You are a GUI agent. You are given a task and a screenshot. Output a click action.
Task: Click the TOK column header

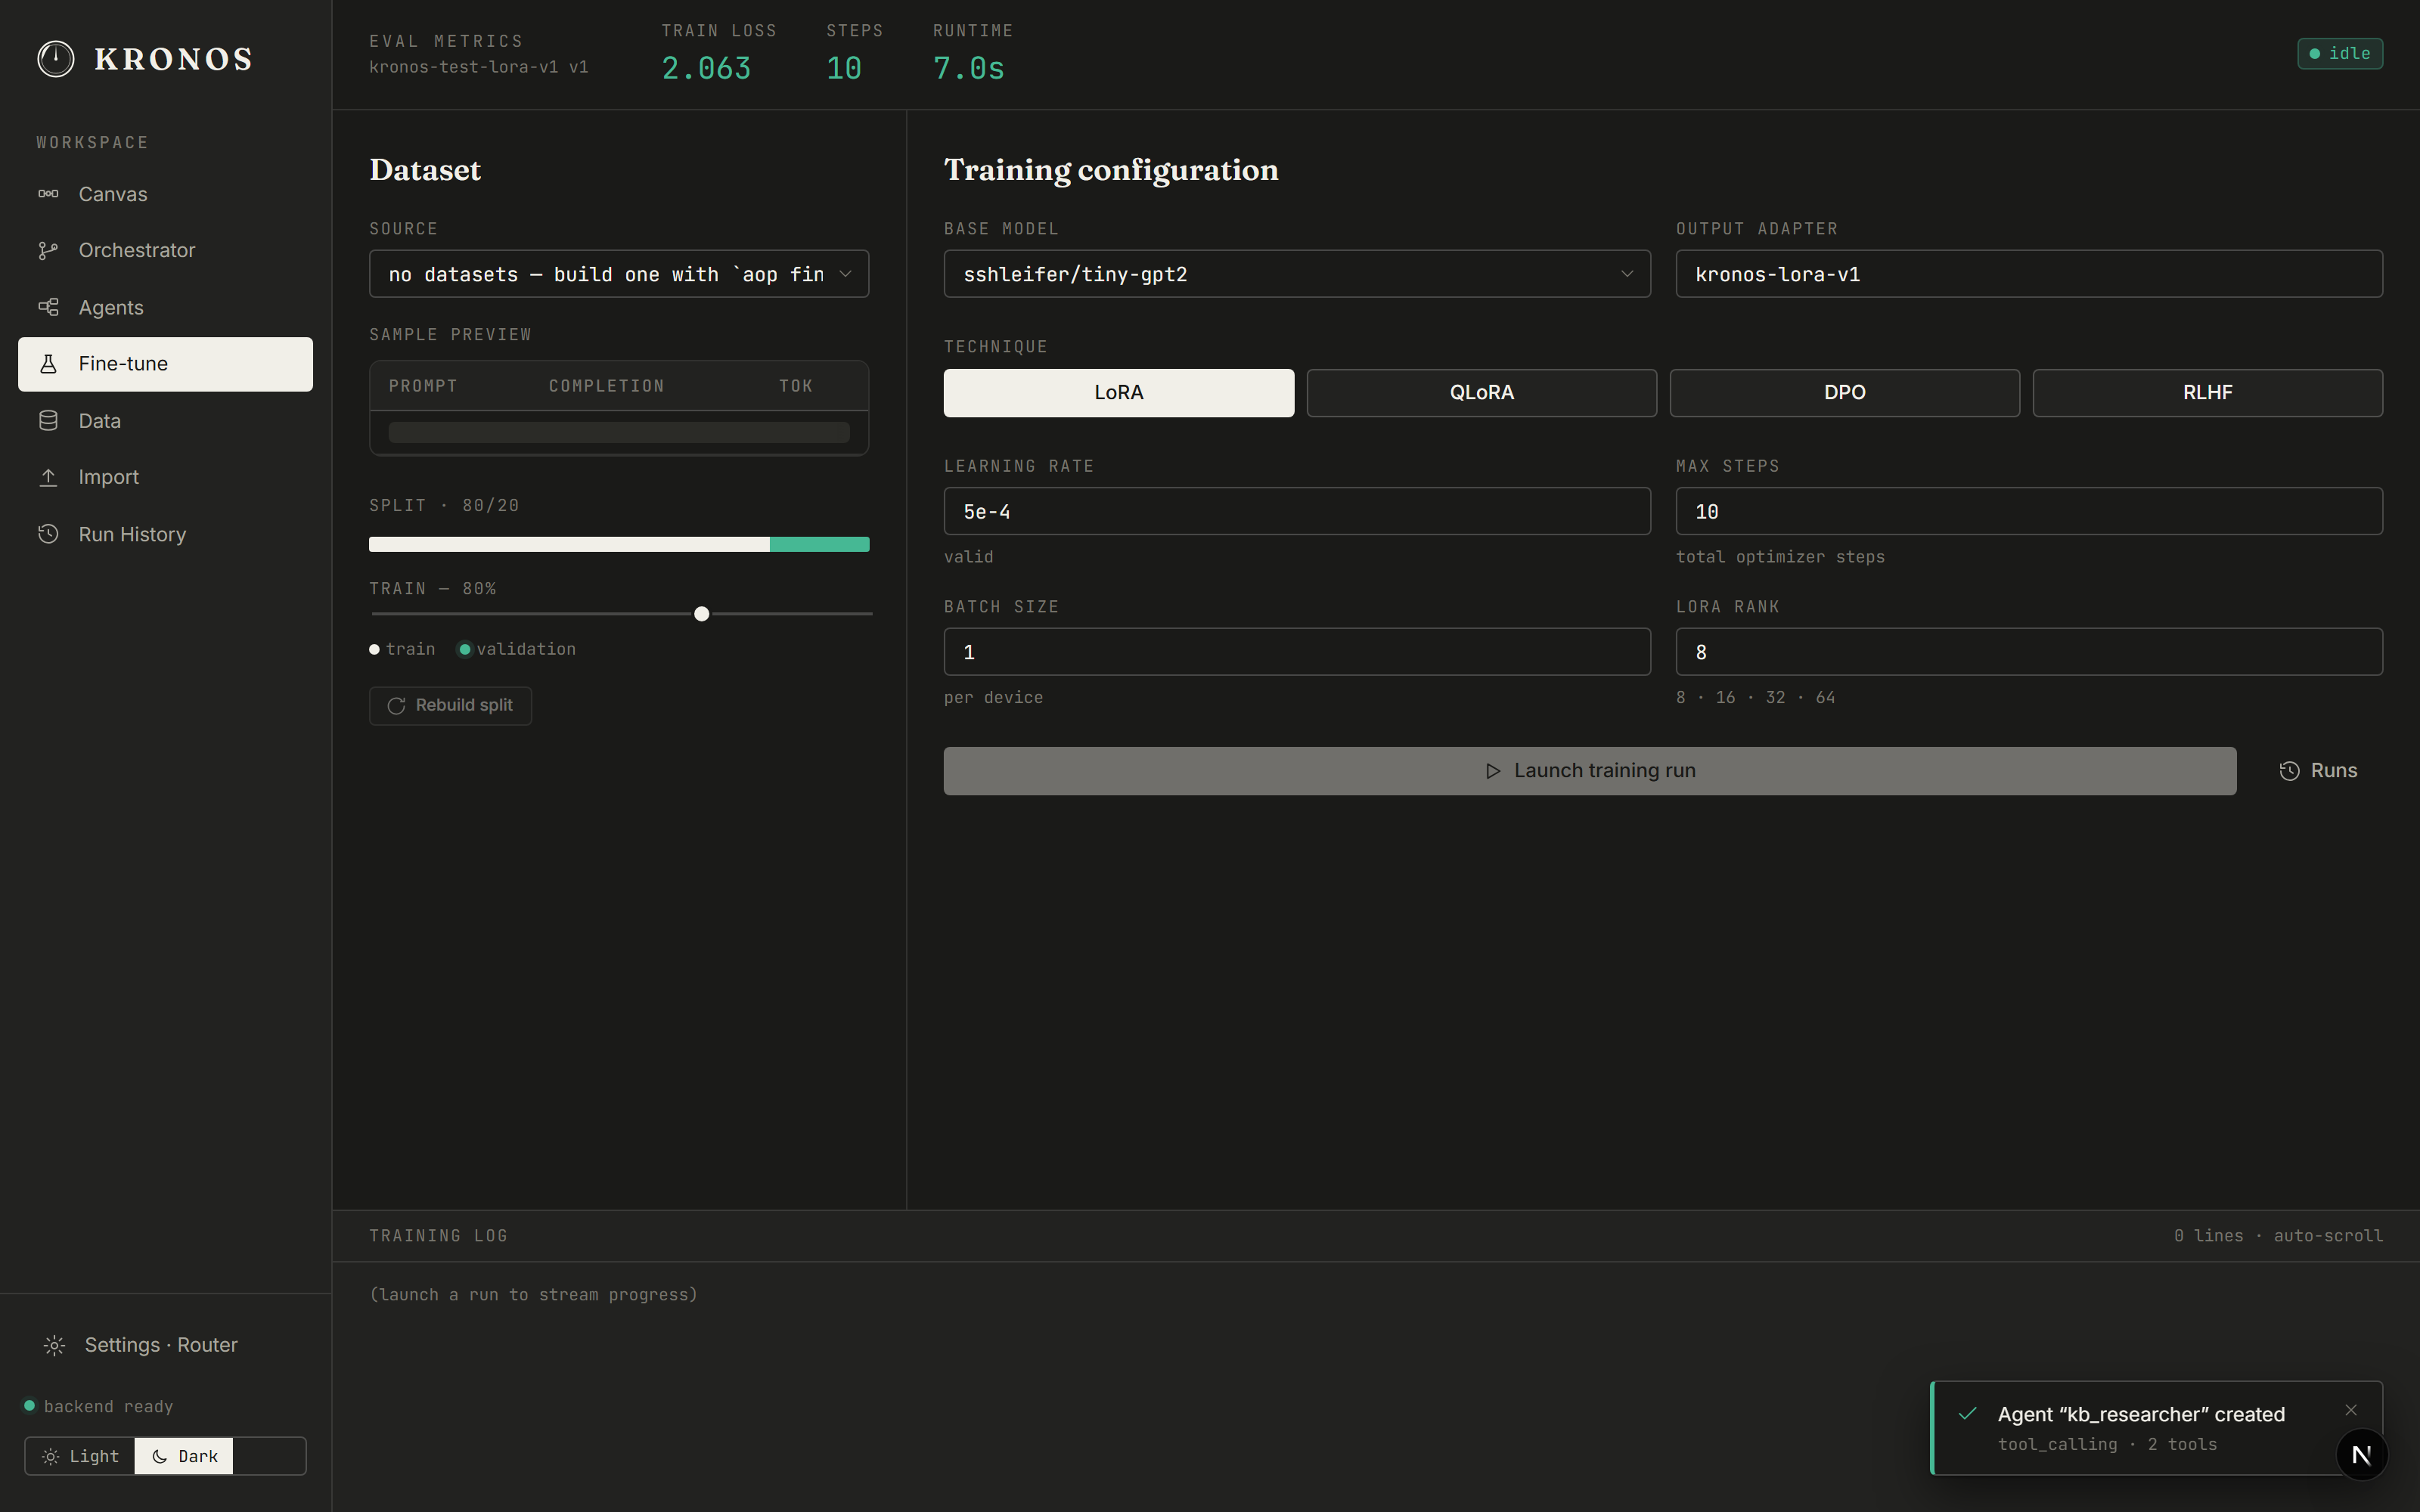click(x=796, y=386)
